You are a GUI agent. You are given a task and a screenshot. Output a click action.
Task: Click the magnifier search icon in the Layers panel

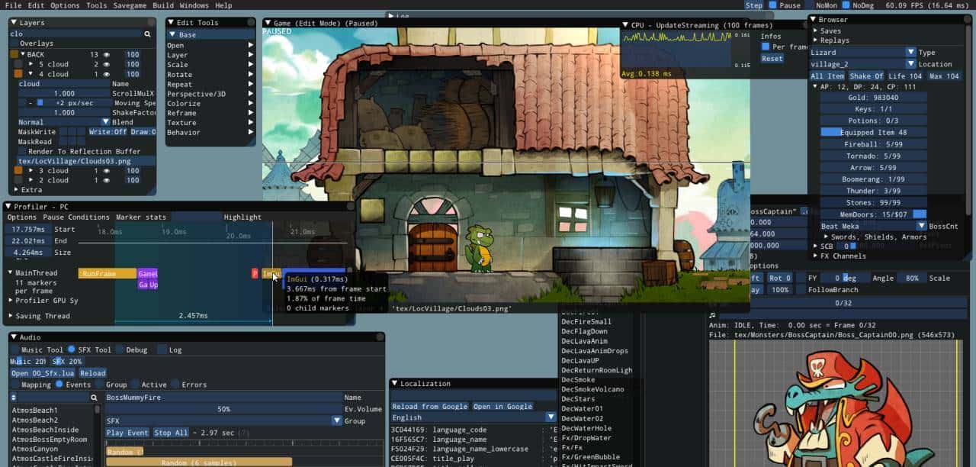point(147,34)
